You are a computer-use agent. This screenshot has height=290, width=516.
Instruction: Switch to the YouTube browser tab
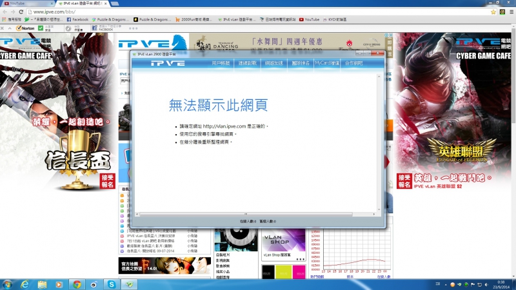pyautogui.click(x=28, y=3)
